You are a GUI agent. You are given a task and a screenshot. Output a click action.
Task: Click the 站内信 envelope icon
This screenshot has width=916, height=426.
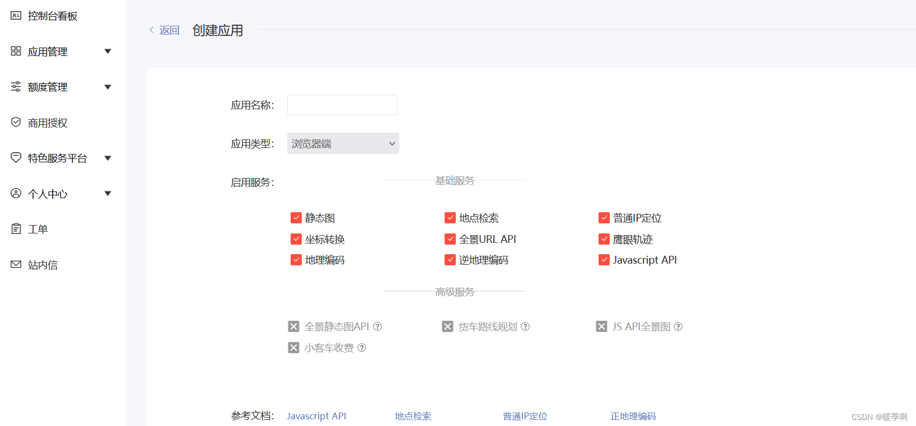click(x=16, y=264)
